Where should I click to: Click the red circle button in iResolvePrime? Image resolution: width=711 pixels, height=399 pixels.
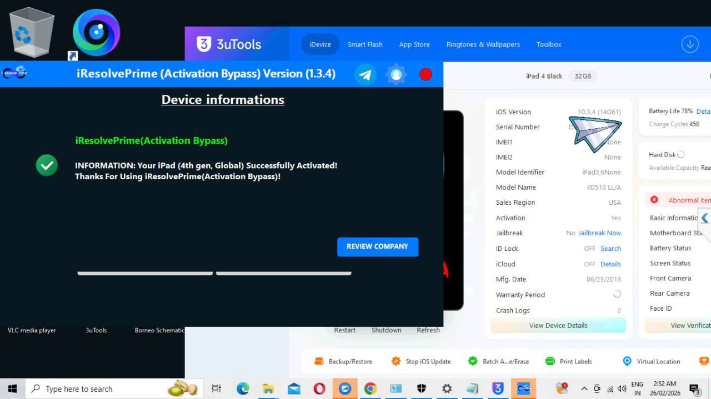[426, 74]
